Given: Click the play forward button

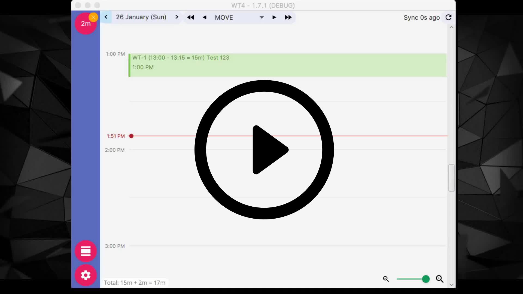Looking at the screenshot, I should (274, 17).
